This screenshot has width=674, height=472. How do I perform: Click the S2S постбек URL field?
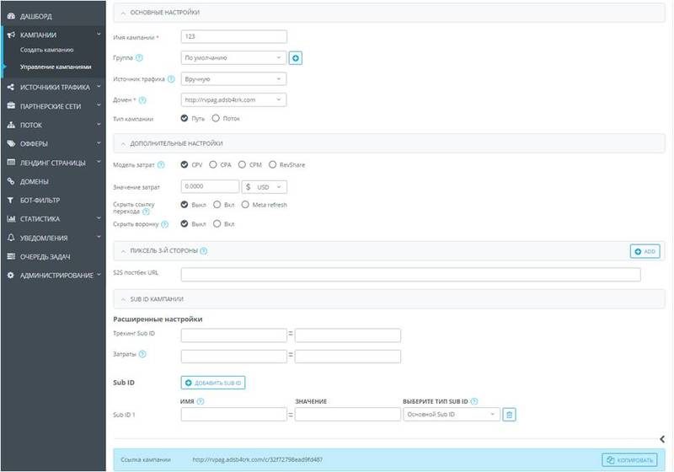point(410,274)
